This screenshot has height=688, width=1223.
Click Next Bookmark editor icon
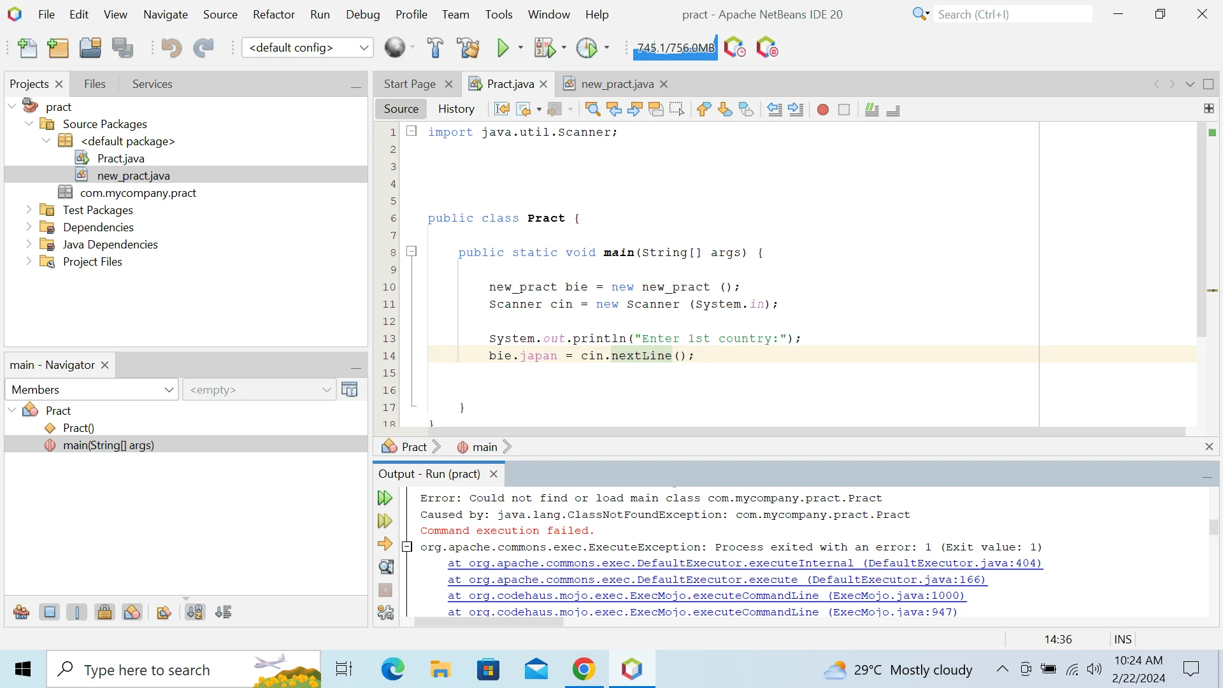[x=725, y=110]
